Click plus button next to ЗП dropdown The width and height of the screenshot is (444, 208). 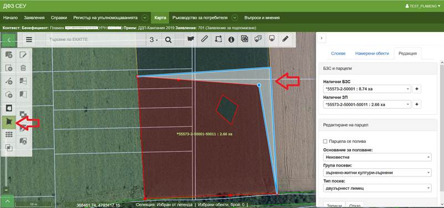[416, 104]
